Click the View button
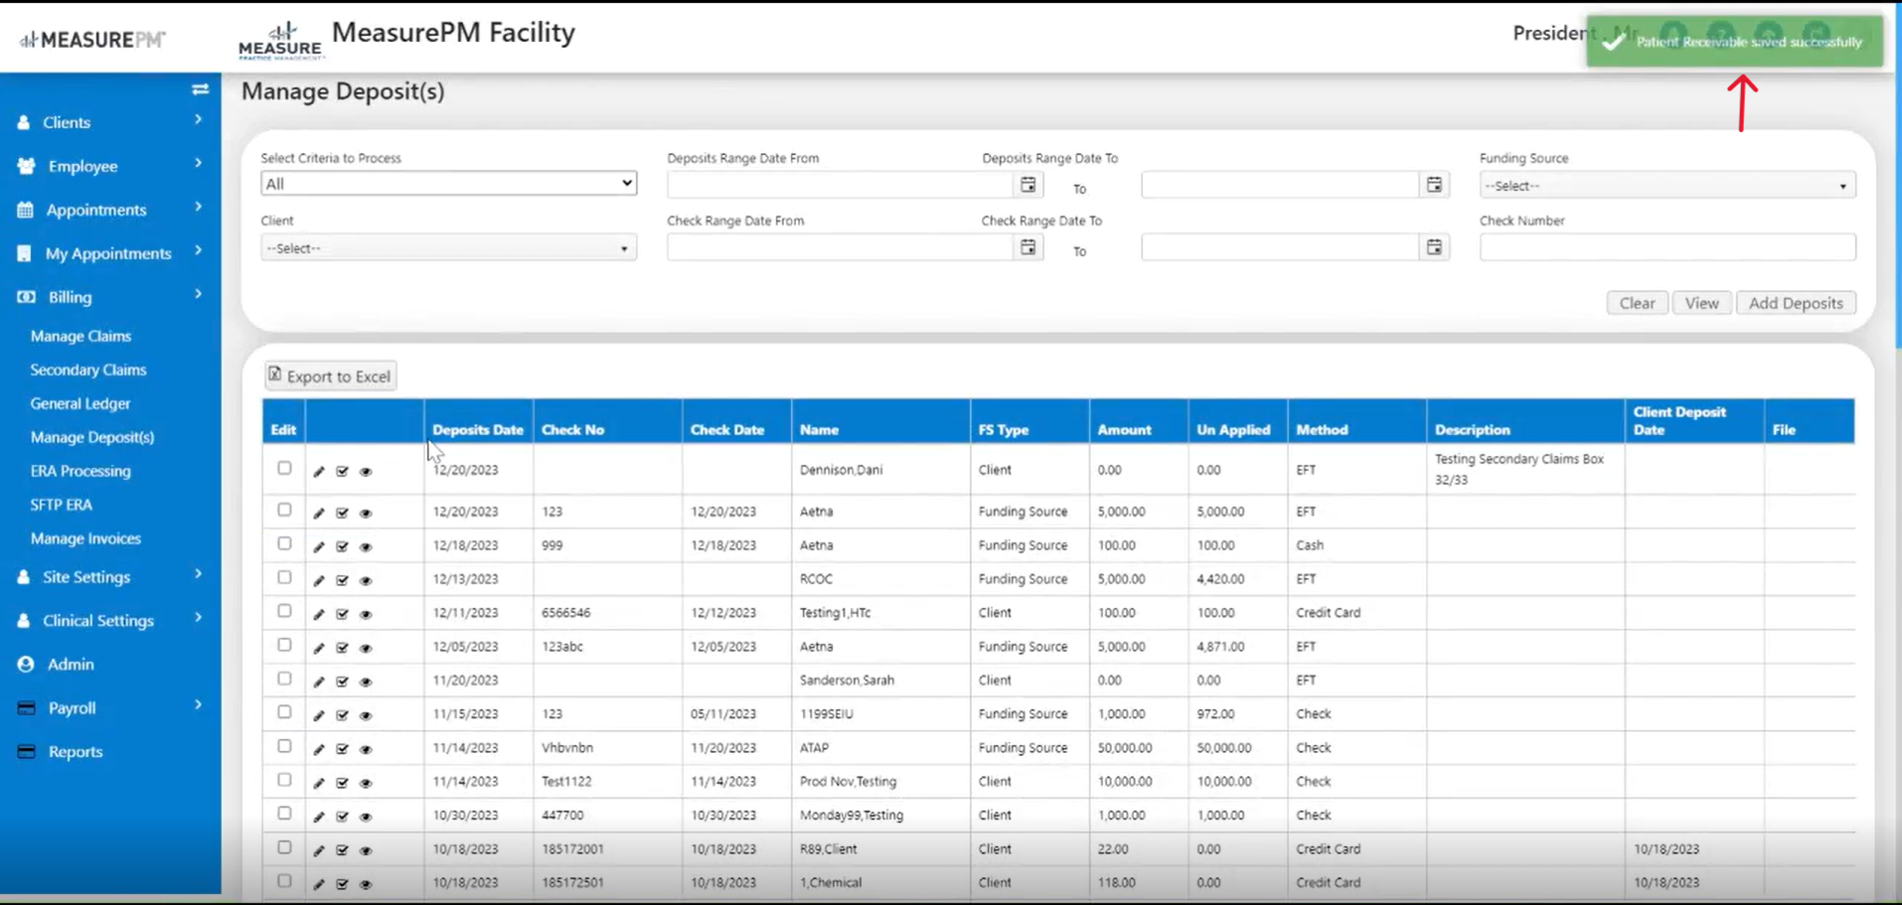Viewport: 1902px width, 905px height. (x=1701, y=303)
